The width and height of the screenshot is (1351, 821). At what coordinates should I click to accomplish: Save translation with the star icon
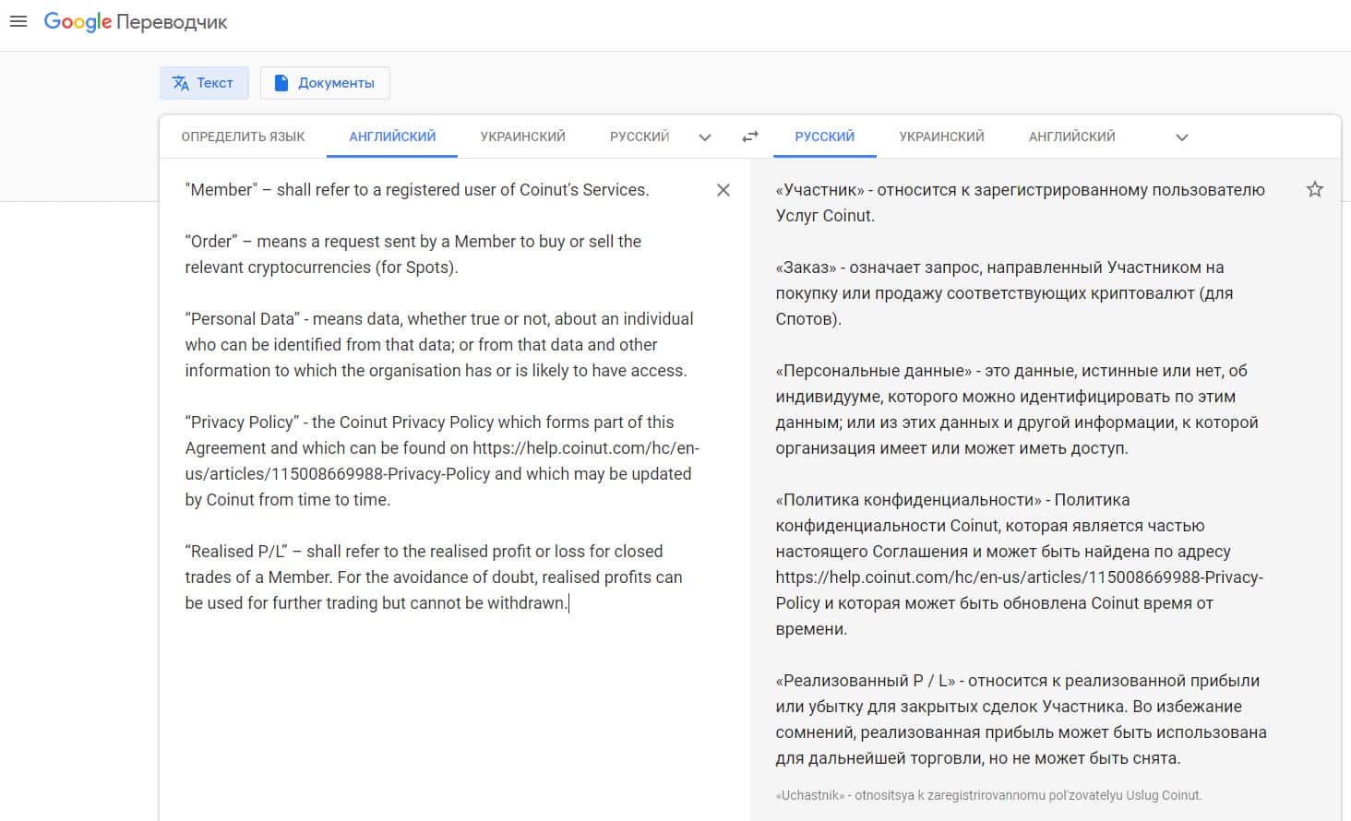click(x=1315, y=189)
